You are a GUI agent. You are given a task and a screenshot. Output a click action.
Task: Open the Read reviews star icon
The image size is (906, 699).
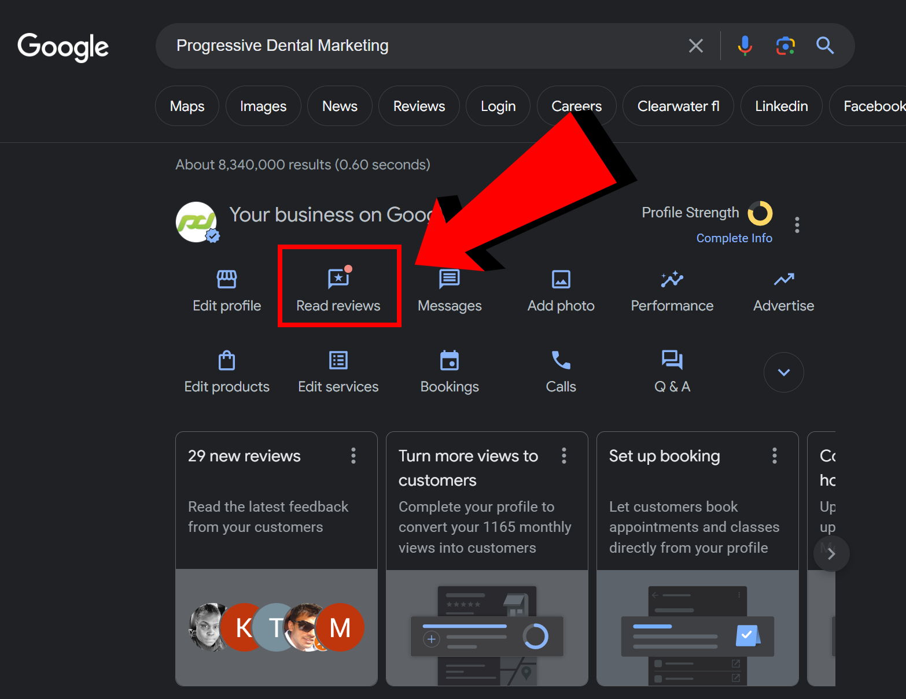click(338, 278)
